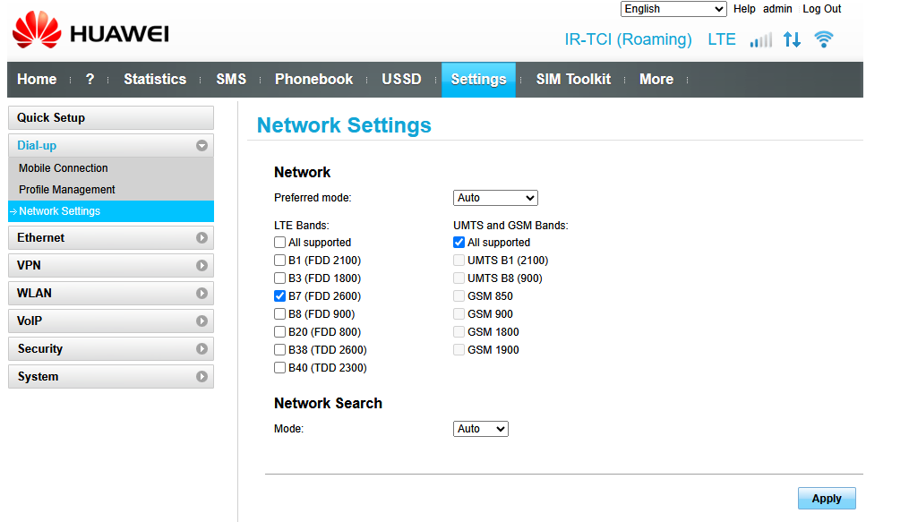Open the SMS tab
909x522 pixels.
[231, 80]
